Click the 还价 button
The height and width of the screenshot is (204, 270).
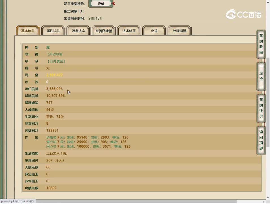101,3
